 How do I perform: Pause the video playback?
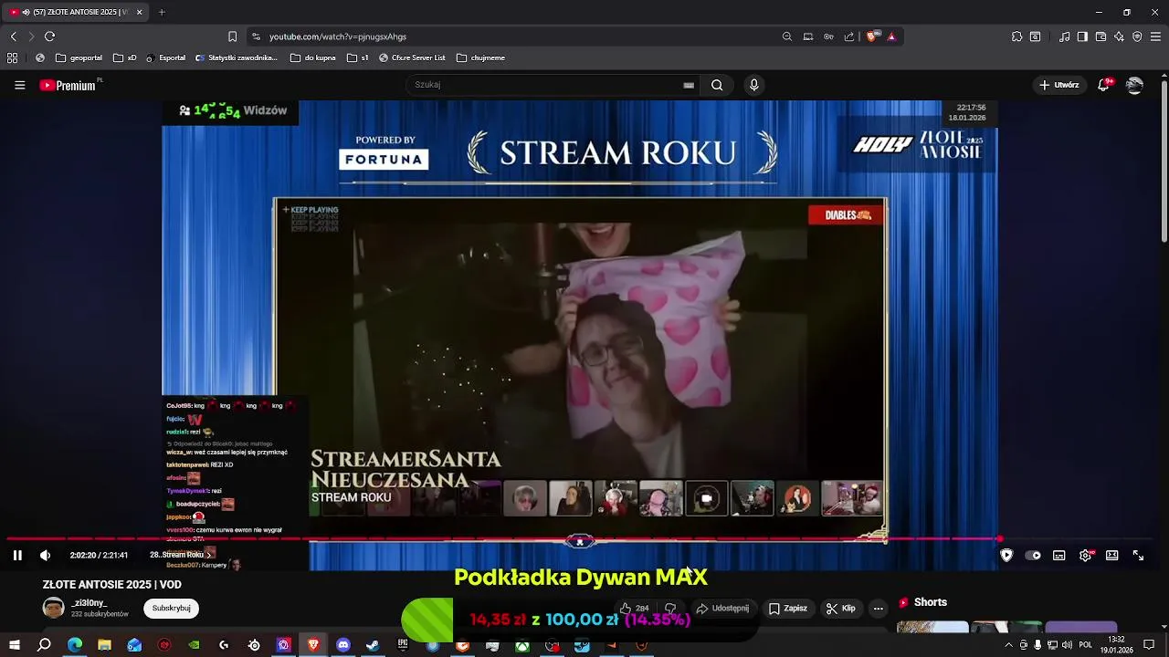pos(17,555)
